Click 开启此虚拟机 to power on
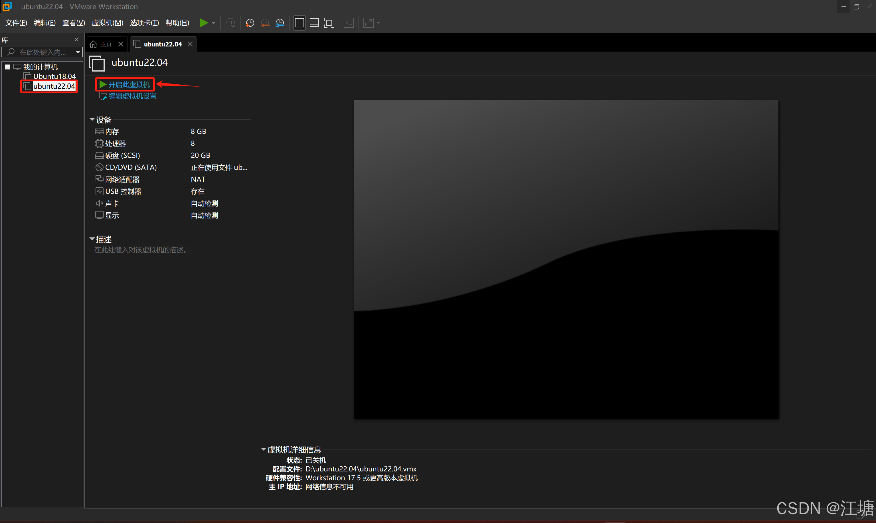Image resolution: width=876 pixels, height=523 pixels. coord(125,85)
